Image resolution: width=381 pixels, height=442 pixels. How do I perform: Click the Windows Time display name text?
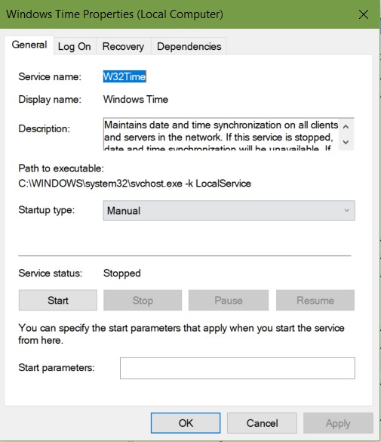136,100
